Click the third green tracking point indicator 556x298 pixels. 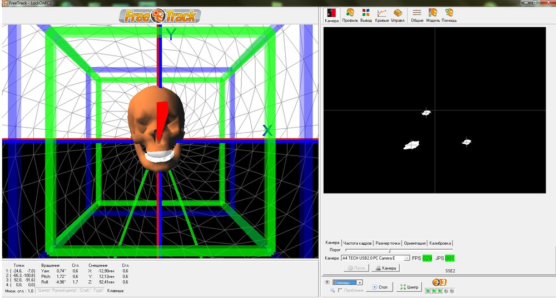pyautogui.click(x=440, y=291)
